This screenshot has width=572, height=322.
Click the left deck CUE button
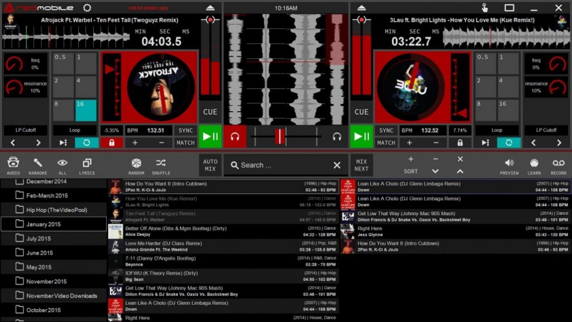(210, 112)
